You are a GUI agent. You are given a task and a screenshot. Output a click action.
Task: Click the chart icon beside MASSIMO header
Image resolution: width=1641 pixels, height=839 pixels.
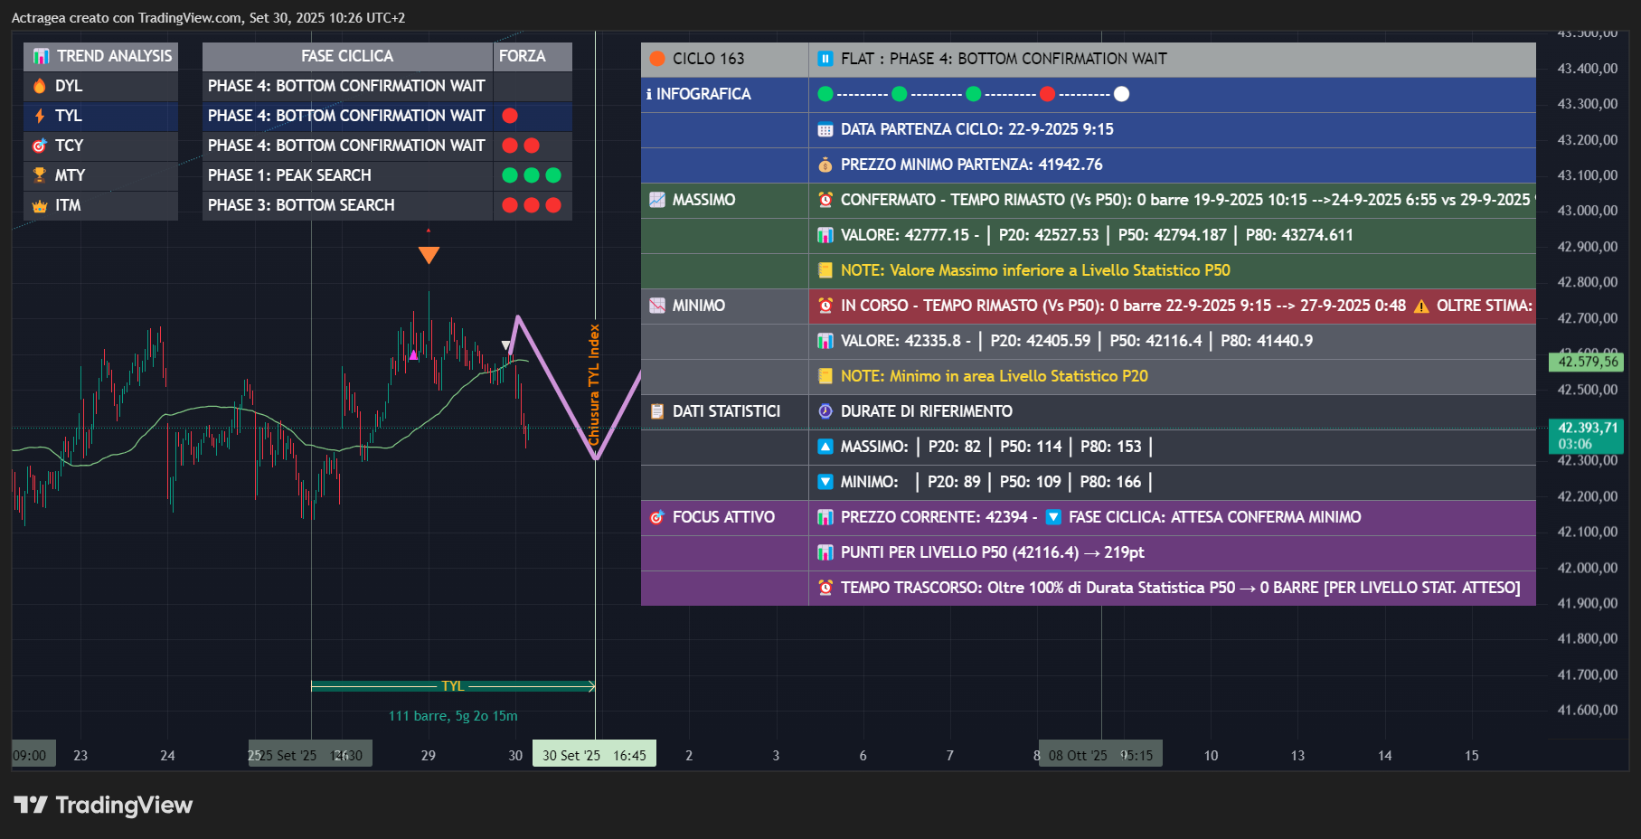click(x=657, y=200)
